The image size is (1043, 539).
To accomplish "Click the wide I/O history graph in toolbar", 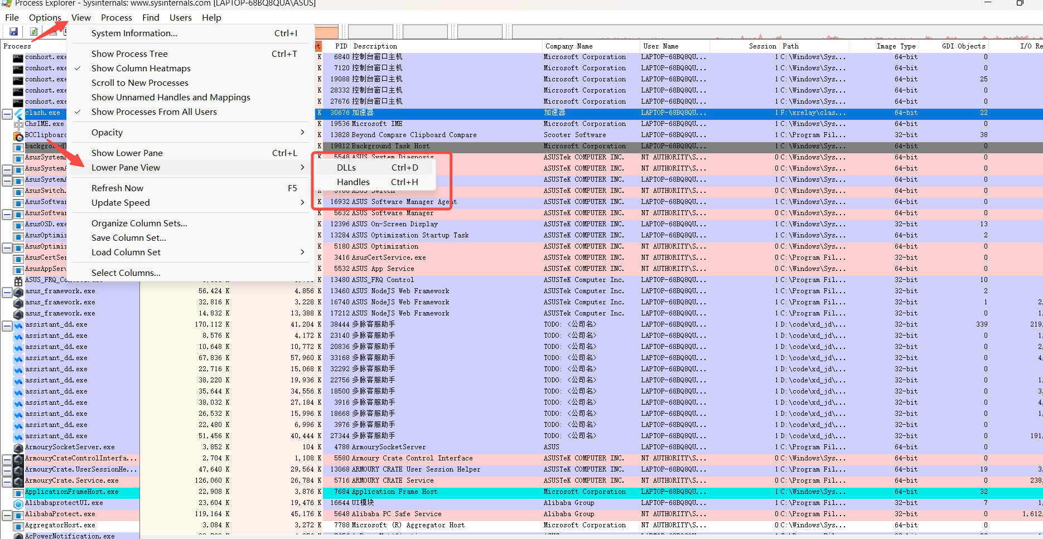I will coord(776,32).
